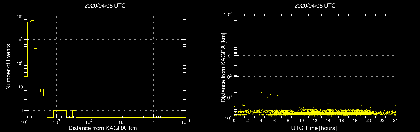Viewport: 420px width, 132px height.
Task: Click the 10^3 tick on the Number of Events axis
Action: point(20,40)
